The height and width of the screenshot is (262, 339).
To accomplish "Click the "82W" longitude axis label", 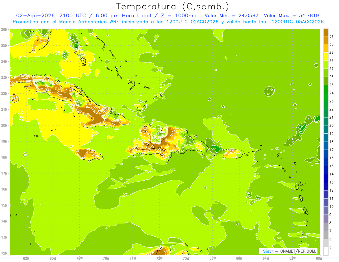I will (26, 258).
